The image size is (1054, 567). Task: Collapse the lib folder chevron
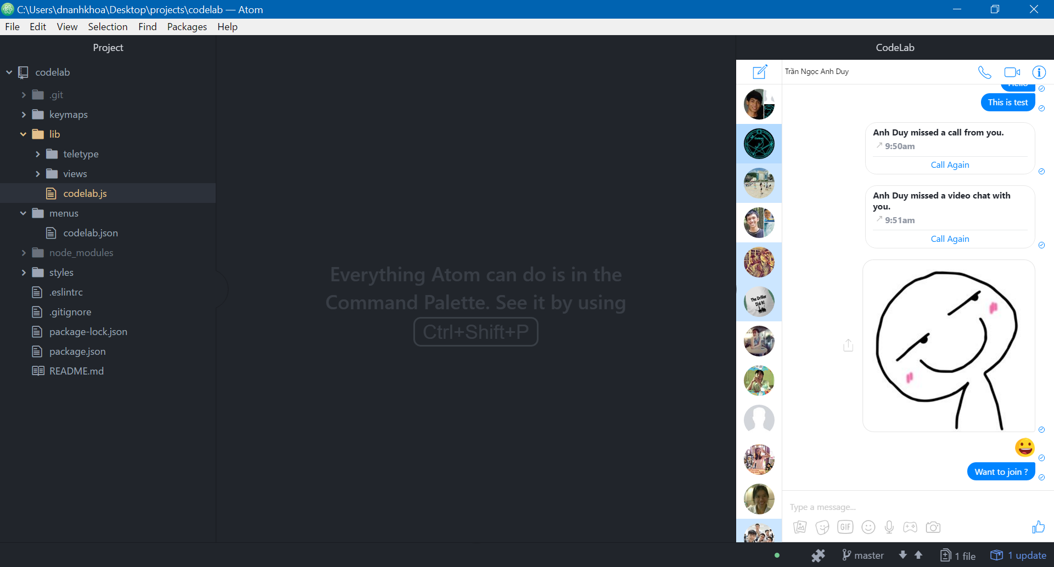coord(23,134)
